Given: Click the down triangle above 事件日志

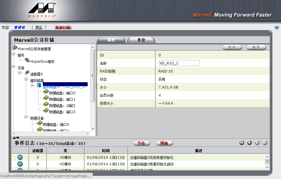Looking at the screenshot, I should click(18, 138).
